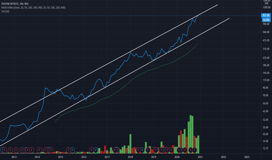Click the 921.05 current price label
Screen dimensions: 272x160
(266, 15)
